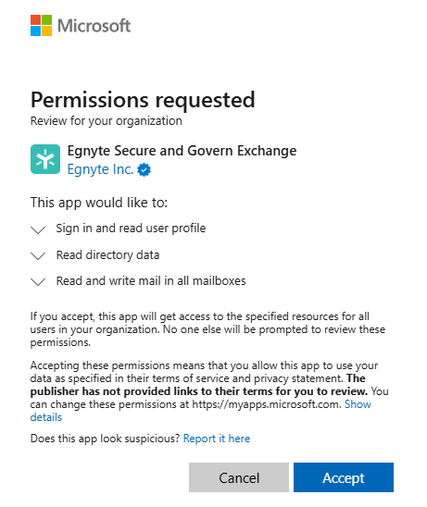Image resolution: width=427 pixels, height=507 pixels.
Task: Click Egnyte Secure and Govern Exchange app name
Action: (182, 151)
